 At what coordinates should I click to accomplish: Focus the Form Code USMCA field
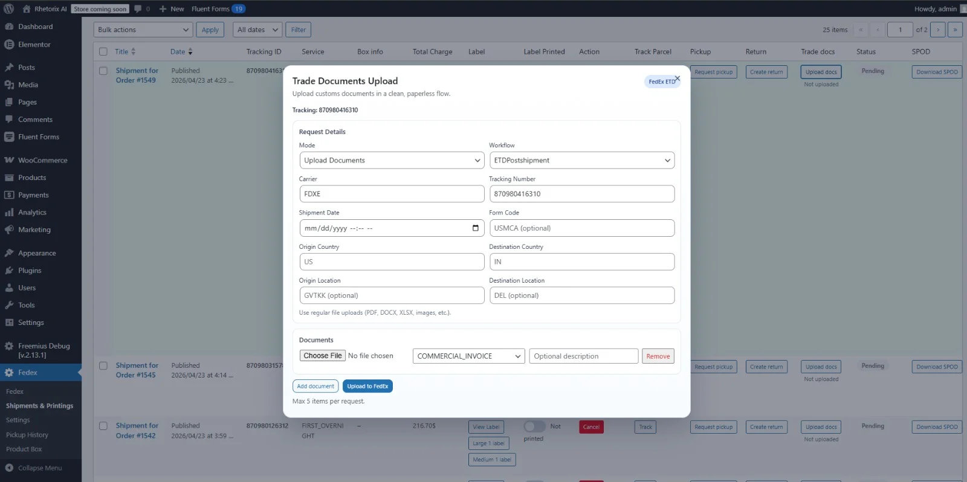tap(582, 228)
